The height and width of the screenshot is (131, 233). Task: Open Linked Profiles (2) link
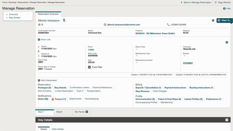[193, 99]
